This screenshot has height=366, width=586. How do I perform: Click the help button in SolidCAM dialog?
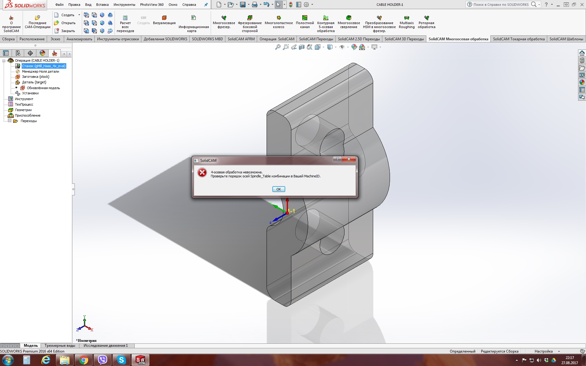[x=337, y=159]
